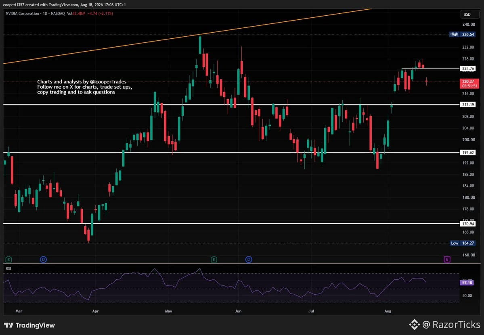Click the 240.00 price scale value
This screenshot has height=335, width=484.
[x=469, y=24]
